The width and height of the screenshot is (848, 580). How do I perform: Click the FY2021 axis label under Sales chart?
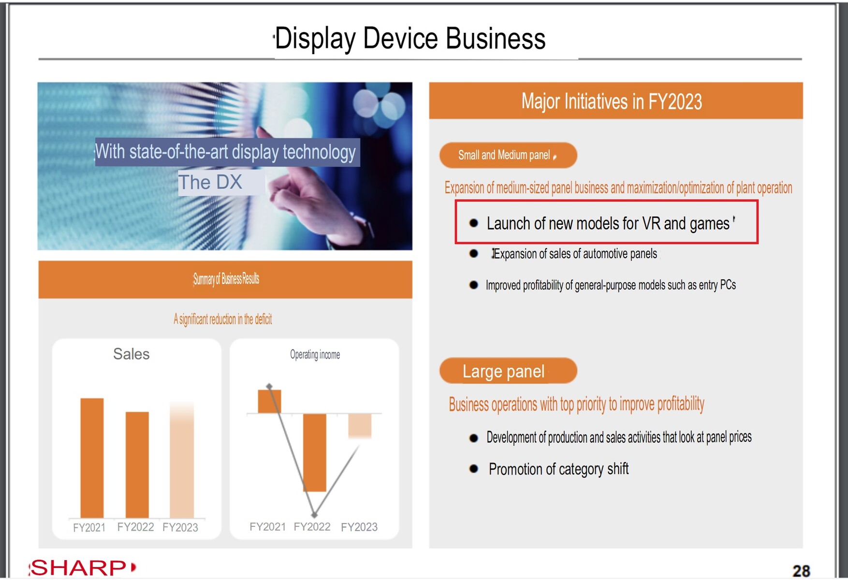point(89,527)
